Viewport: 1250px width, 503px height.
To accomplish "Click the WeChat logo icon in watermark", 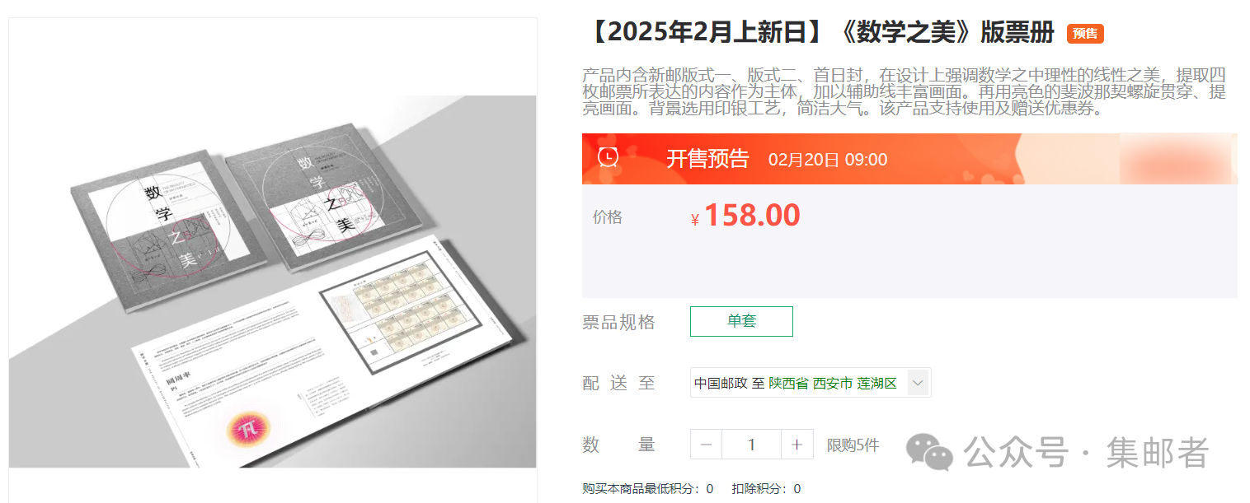I will coord(929,452).
